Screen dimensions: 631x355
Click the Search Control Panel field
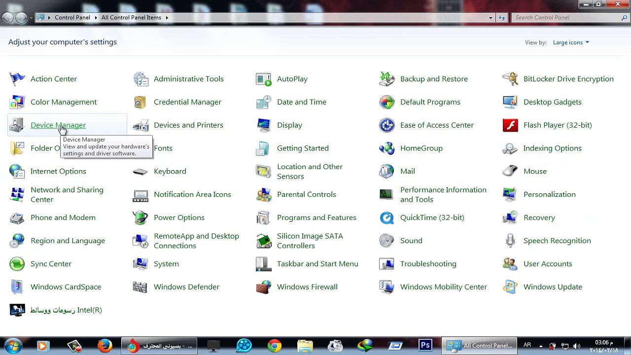(567, 18)
